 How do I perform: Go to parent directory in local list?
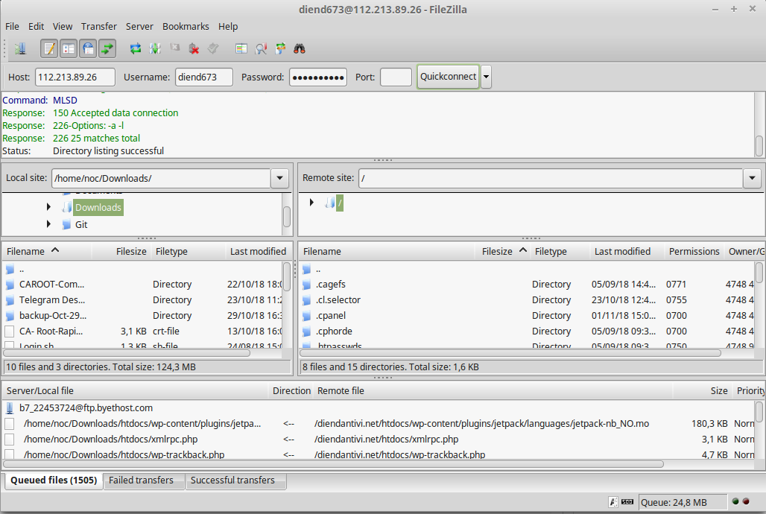142,269
